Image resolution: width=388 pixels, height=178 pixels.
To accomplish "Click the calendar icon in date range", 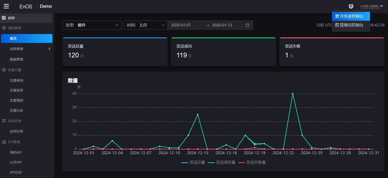I will [247, 25].
